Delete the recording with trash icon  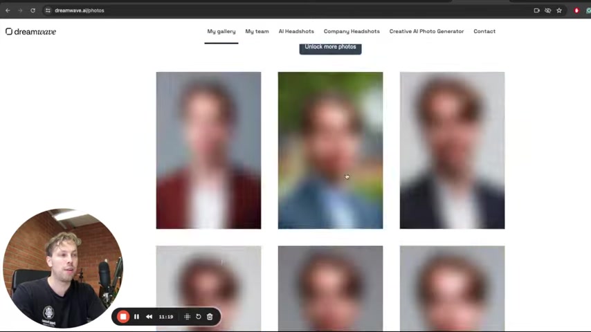[210, 317]
